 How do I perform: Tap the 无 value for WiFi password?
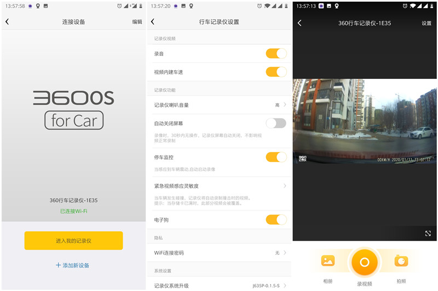pos(277,253)
